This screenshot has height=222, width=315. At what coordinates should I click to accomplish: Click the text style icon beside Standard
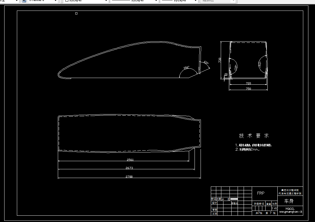point(24,1)
